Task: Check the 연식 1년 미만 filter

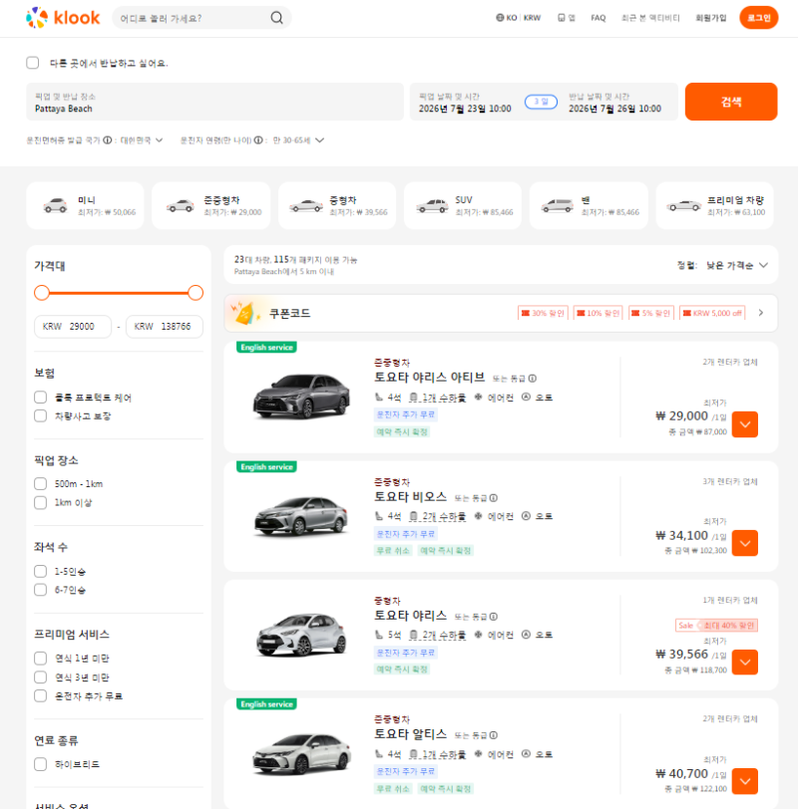Action: (x=40, y=659)
